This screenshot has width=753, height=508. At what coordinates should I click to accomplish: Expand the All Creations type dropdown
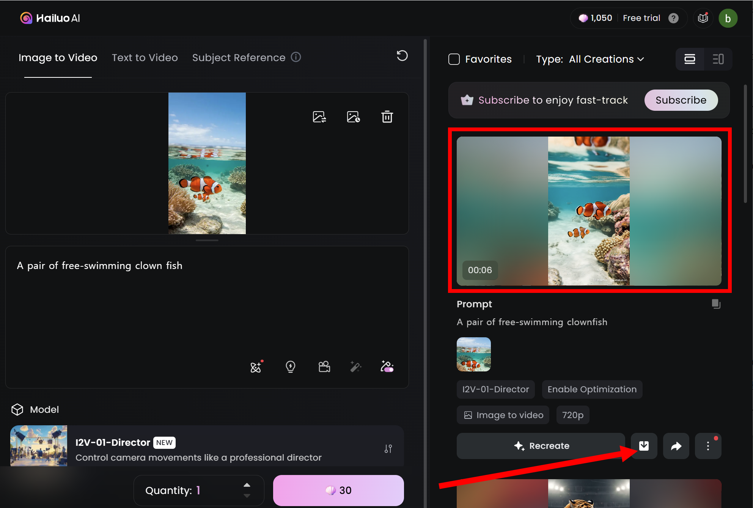606,59
